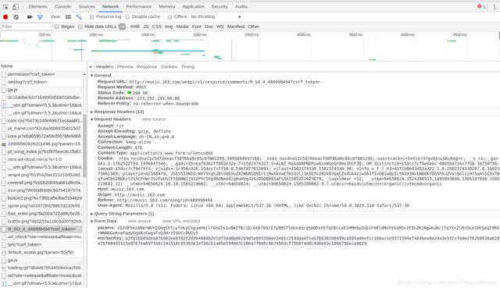
Task: Open the No throttling dropdown
Action: (x=216, y=17)
